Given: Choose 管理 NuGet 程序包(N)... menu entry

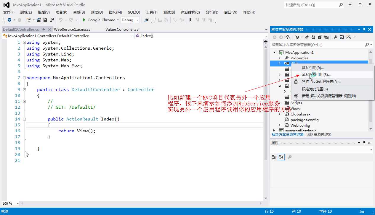Looking at the screenshot, I should 322,82.
